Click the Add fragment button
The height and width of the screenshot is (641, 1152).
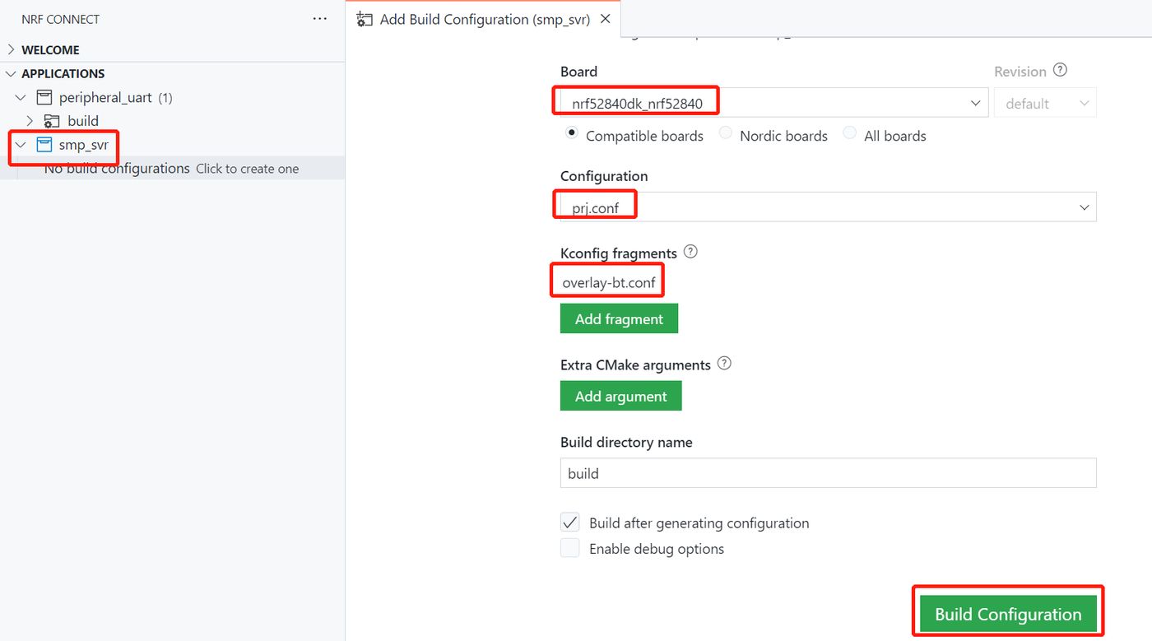(619, 319)
